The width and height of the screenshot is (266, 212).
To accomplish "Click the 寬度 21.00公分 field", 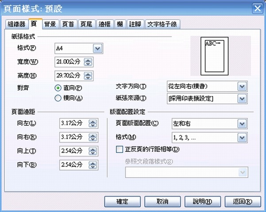I will tap(69, 62).
